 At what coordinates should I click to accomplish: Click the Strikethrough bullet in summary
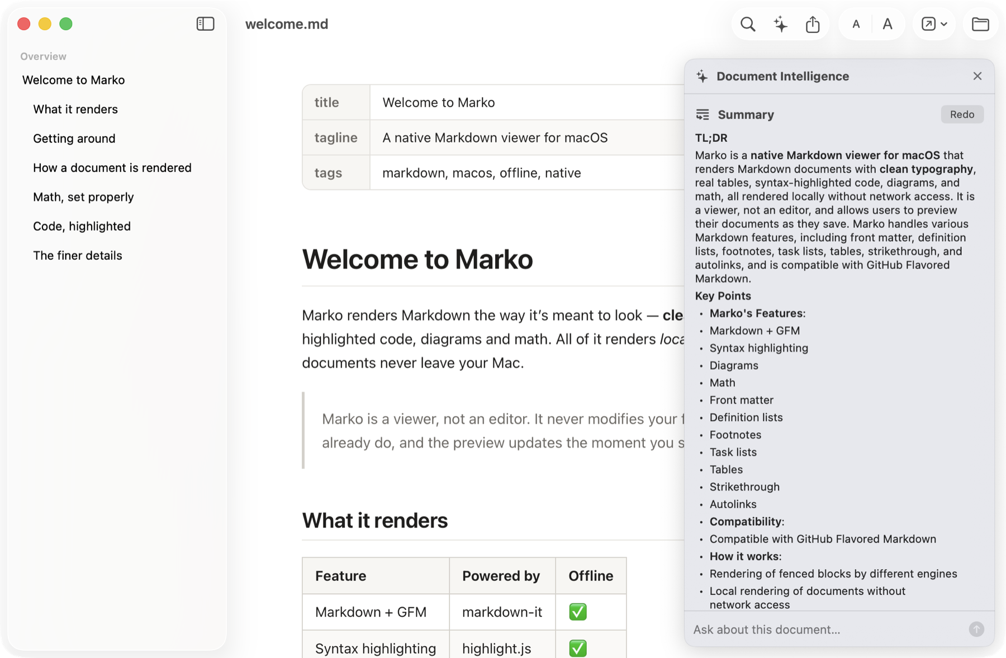pyautogui.click(x=744, y=487)
